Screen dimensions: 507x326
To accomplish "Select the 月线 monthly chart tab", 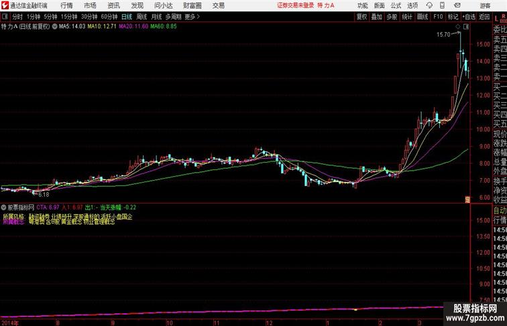I will point(156,17).
